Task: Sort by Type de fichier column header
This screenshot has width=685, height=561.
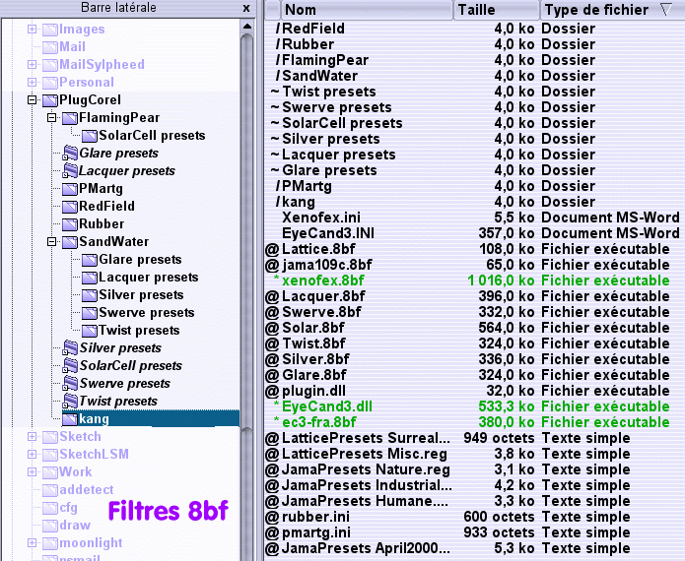Action: (612, 10)
